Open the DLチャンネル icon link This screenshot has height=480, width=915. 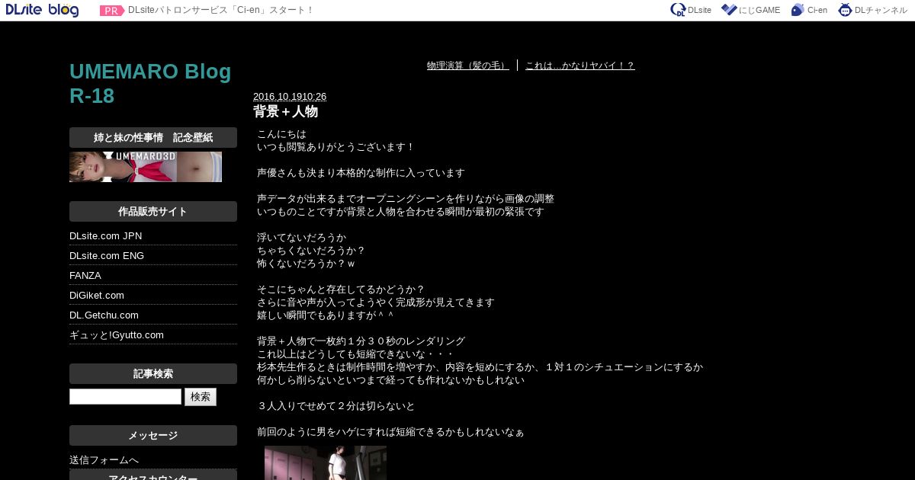pyautogui.click(x=873, y=10)
